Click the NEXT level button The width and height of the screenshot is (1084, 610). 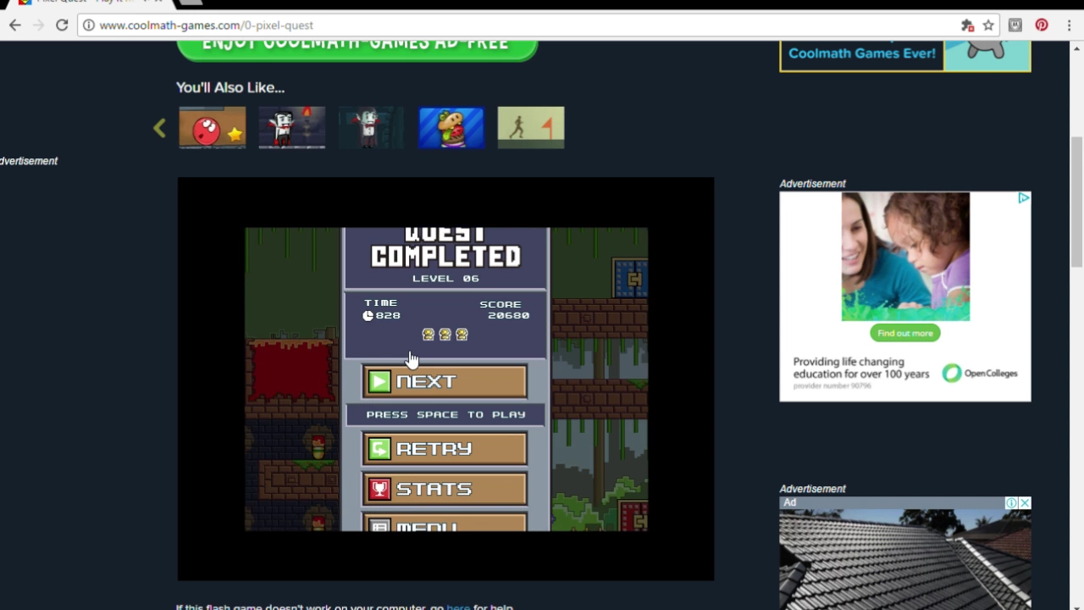click(x=445, y=381)
